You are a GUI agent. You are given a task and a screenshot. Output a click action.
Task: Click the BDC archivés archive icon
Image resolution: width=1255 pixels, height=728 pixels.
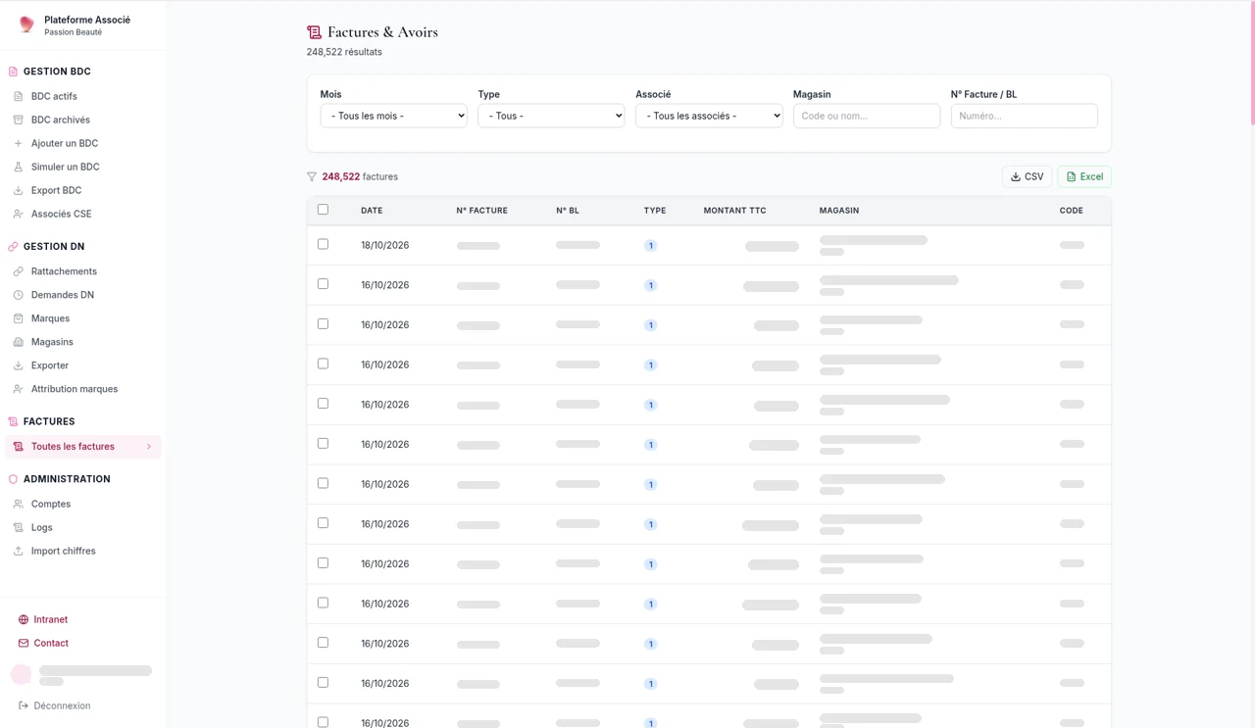[x=18, y=120]
